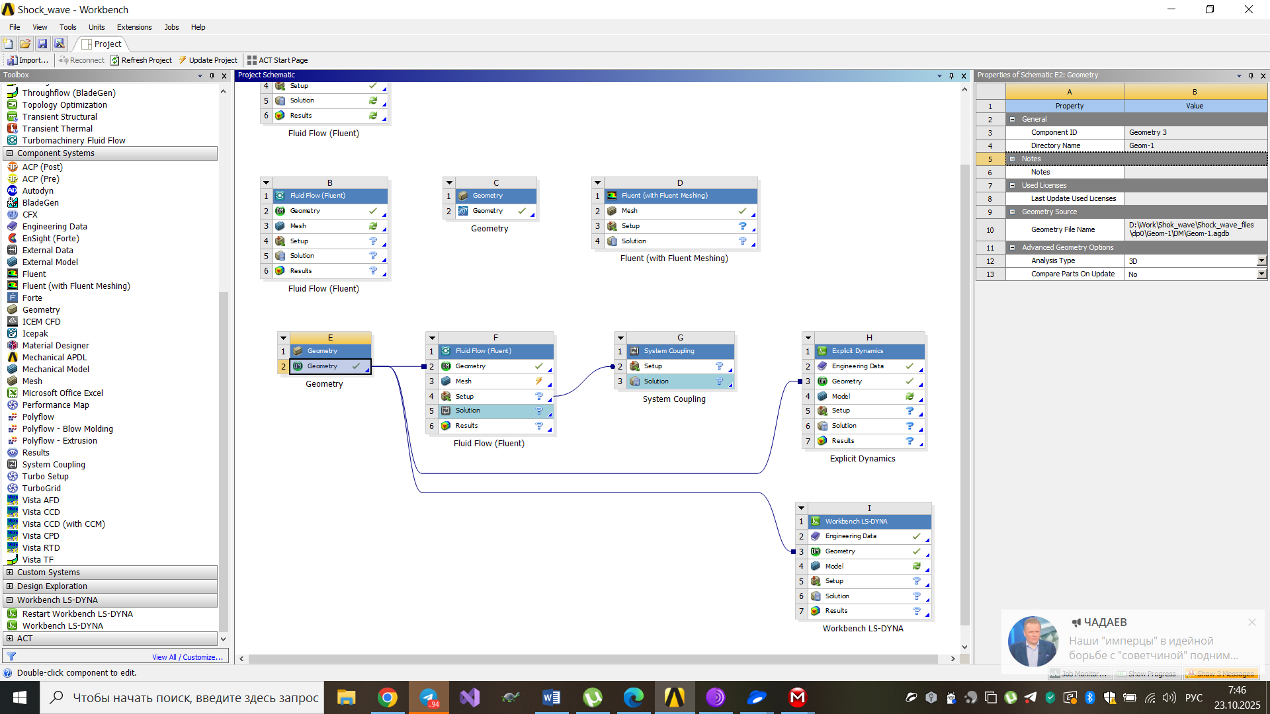The image size is (1270, 714).
Task: Select ICEM CFD in the toolbox
Action: pyautogui.click(x=41, y=321)
